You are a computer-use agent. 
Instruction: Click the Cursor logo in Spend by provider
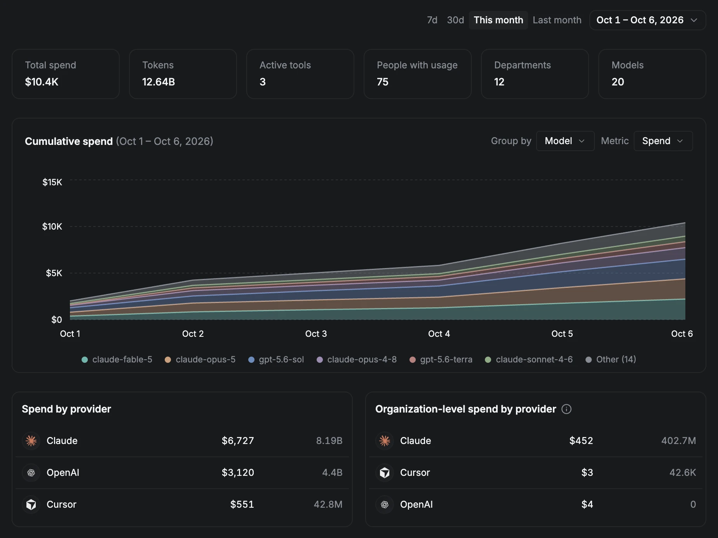pos(31,505)
